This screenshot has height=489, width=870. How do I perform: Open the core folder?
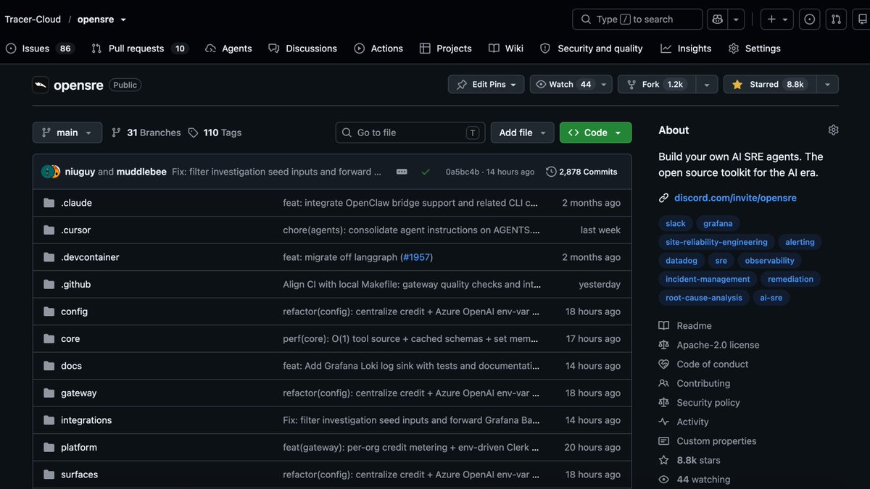[x=70, y=339]
